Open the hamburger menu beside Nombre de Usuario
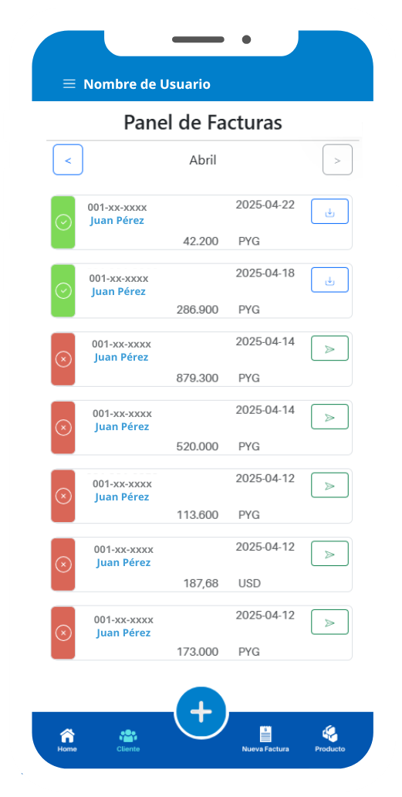This screenshot has height=797, width=402. pos(69,84)
